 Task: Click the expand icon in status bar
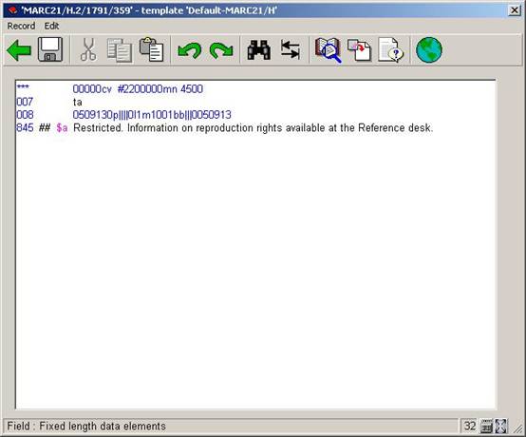[x=500, y=427]
